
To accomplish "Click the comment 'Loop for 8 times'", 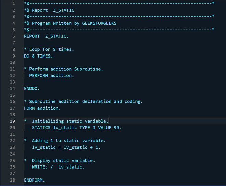I will point(51,49).
